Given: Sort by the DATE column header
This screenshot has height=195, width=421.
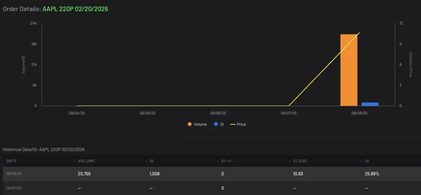Looking at the screenshot, I should pyautogui.click(x=12, y=161).
